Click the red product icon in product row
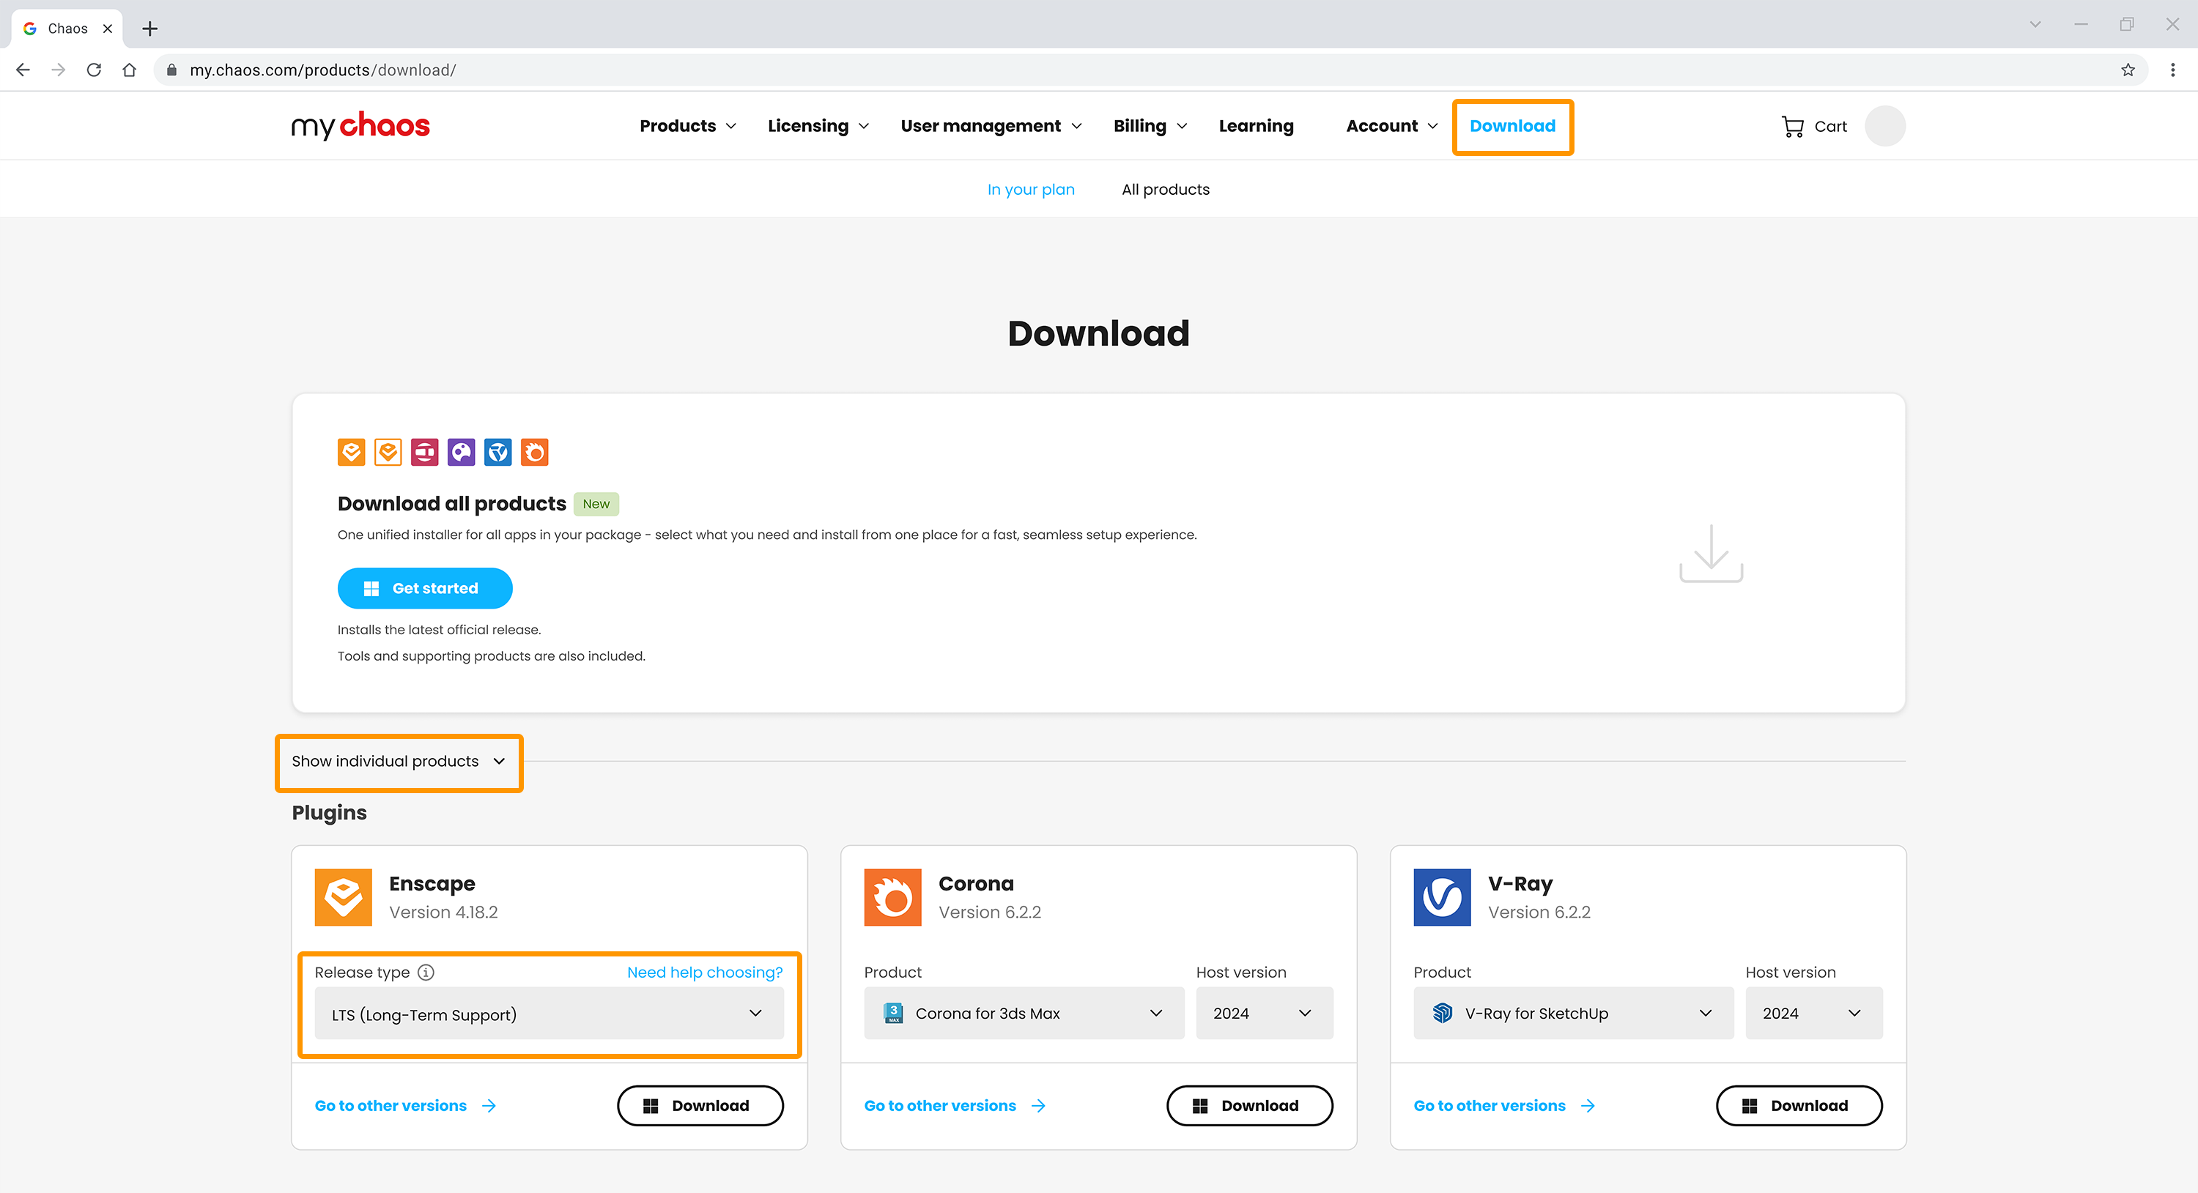2198x1193 pixels. [424, 452]
